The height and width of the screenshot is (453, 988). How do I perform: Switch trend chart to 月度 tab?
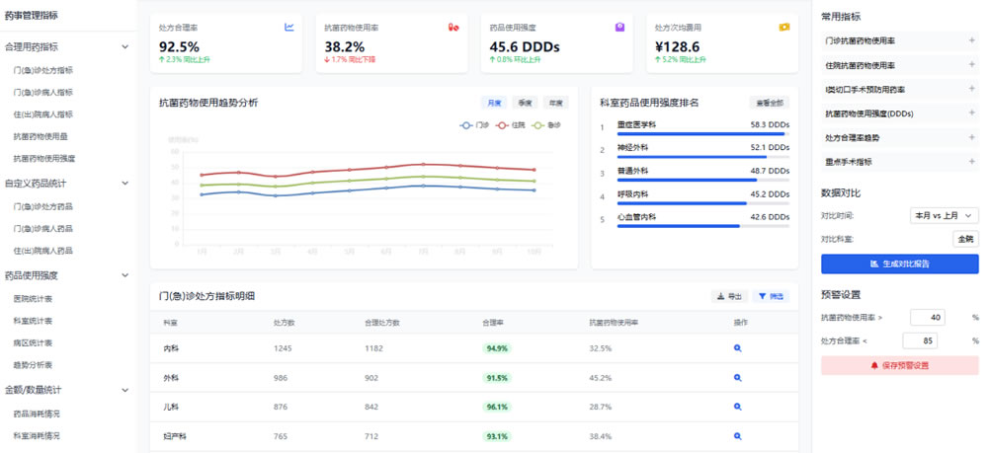(x=493, y=103)
